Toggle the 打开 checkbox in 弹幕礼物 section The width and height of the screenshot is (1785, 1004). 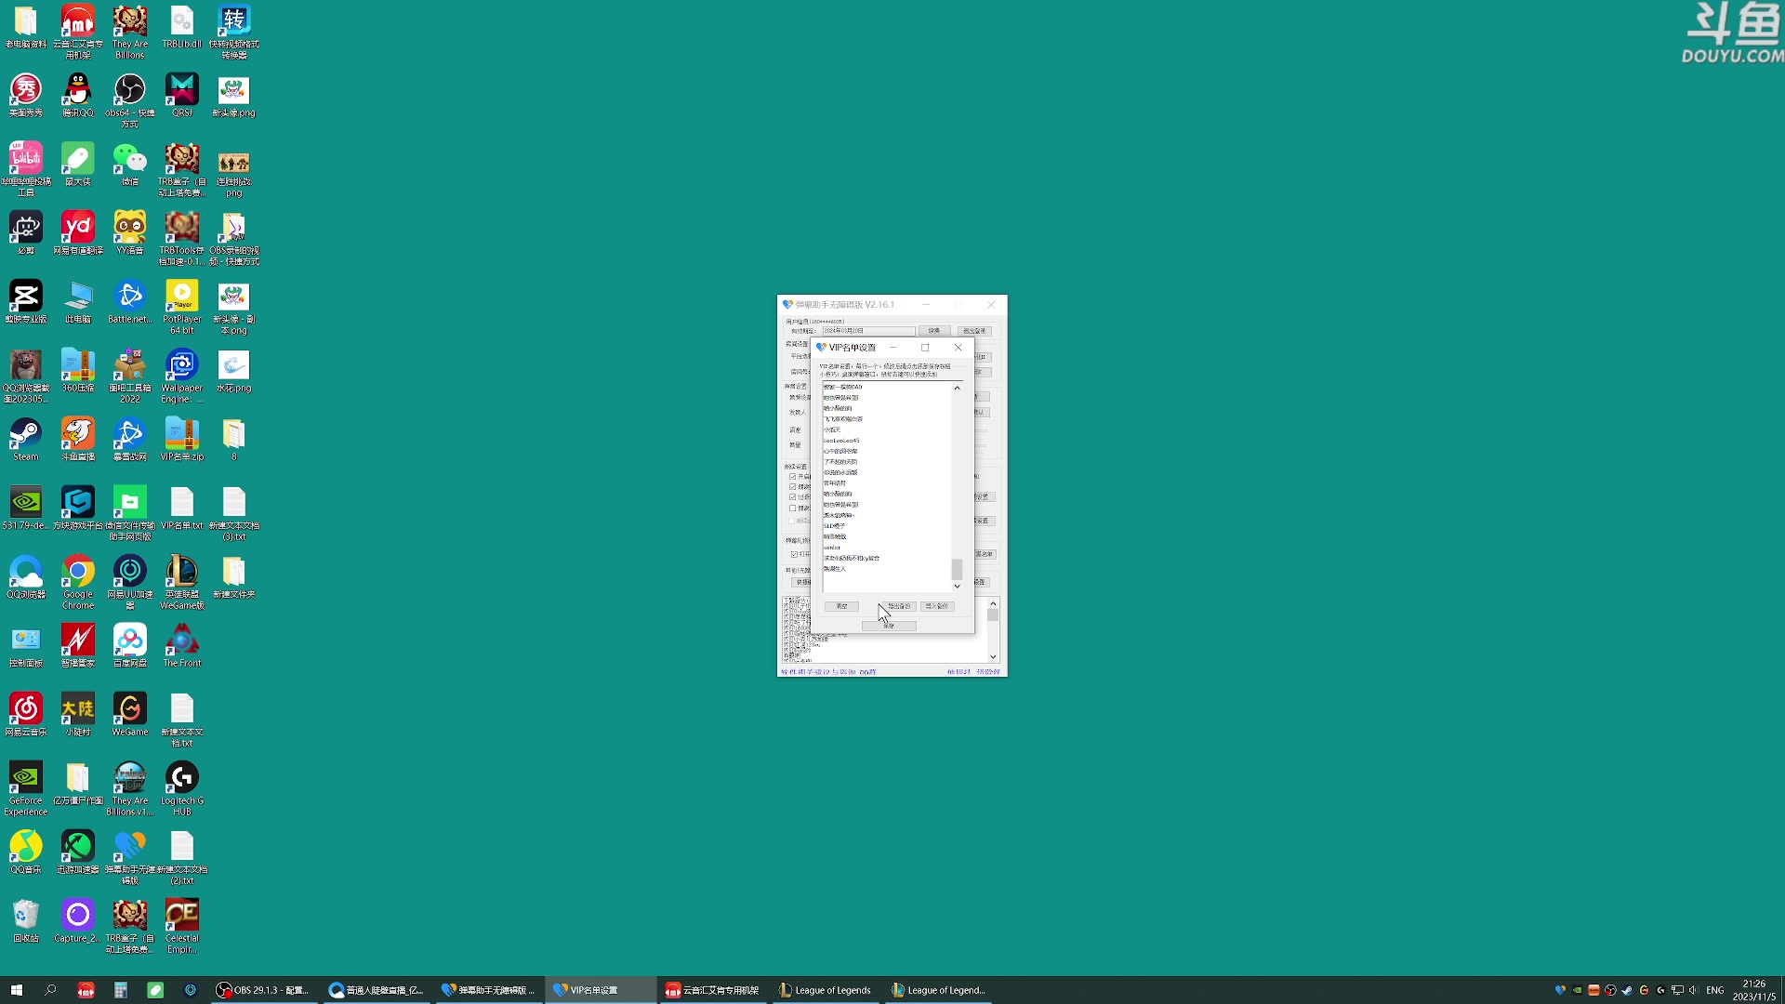794,554
